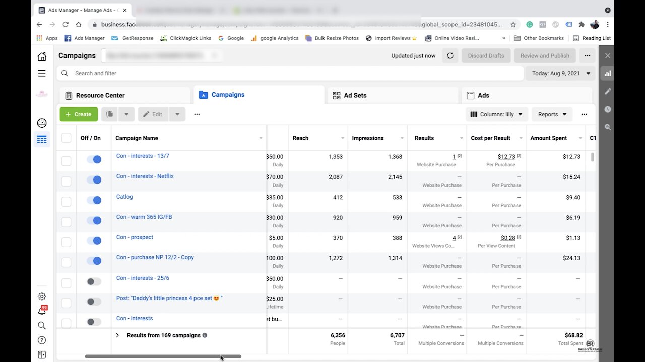
Task: Click the duplicate campaign icon
Action: click(109, 114)
